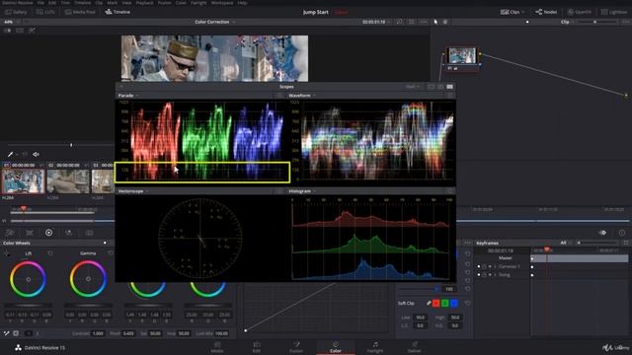Switch to the Deliver page tab
The width and height of the screenshot is (632, 355).
click(x=415, y=347)
